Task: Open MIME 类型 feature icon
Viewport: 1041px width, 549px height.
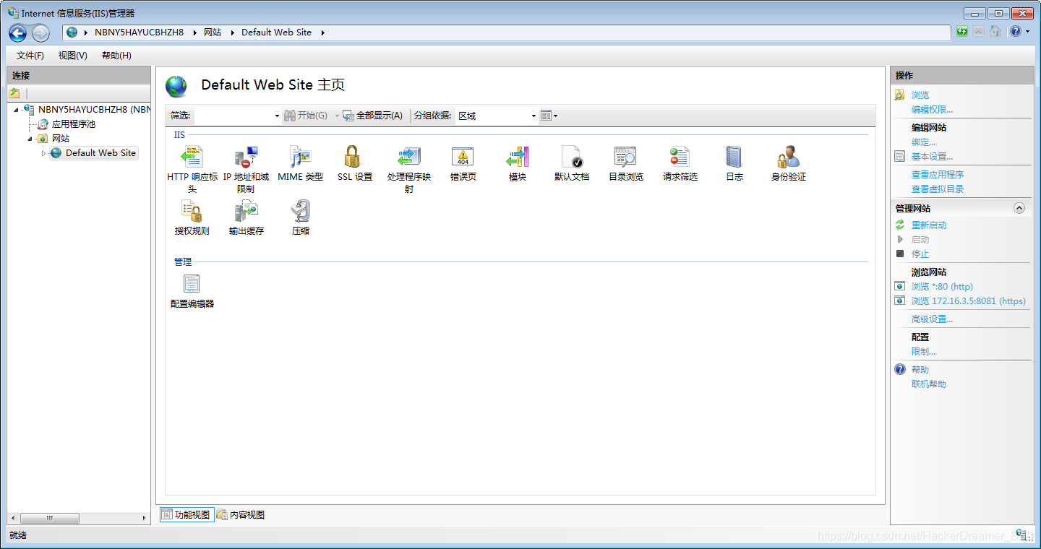Action: (300, 157)
